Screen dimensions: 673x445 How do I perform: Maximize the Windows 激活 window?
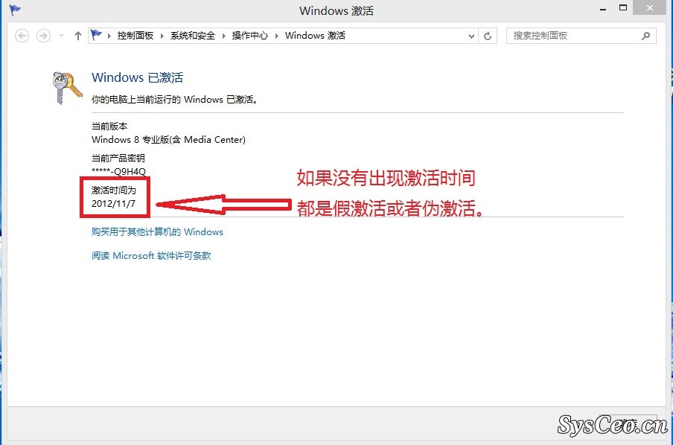coord(623,7)
